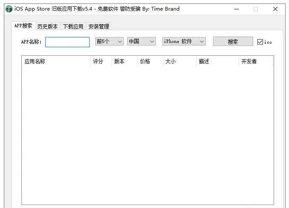Sort by 应用名称 column header
Viewport: 289px width, 208px height.
coord(56,61)
